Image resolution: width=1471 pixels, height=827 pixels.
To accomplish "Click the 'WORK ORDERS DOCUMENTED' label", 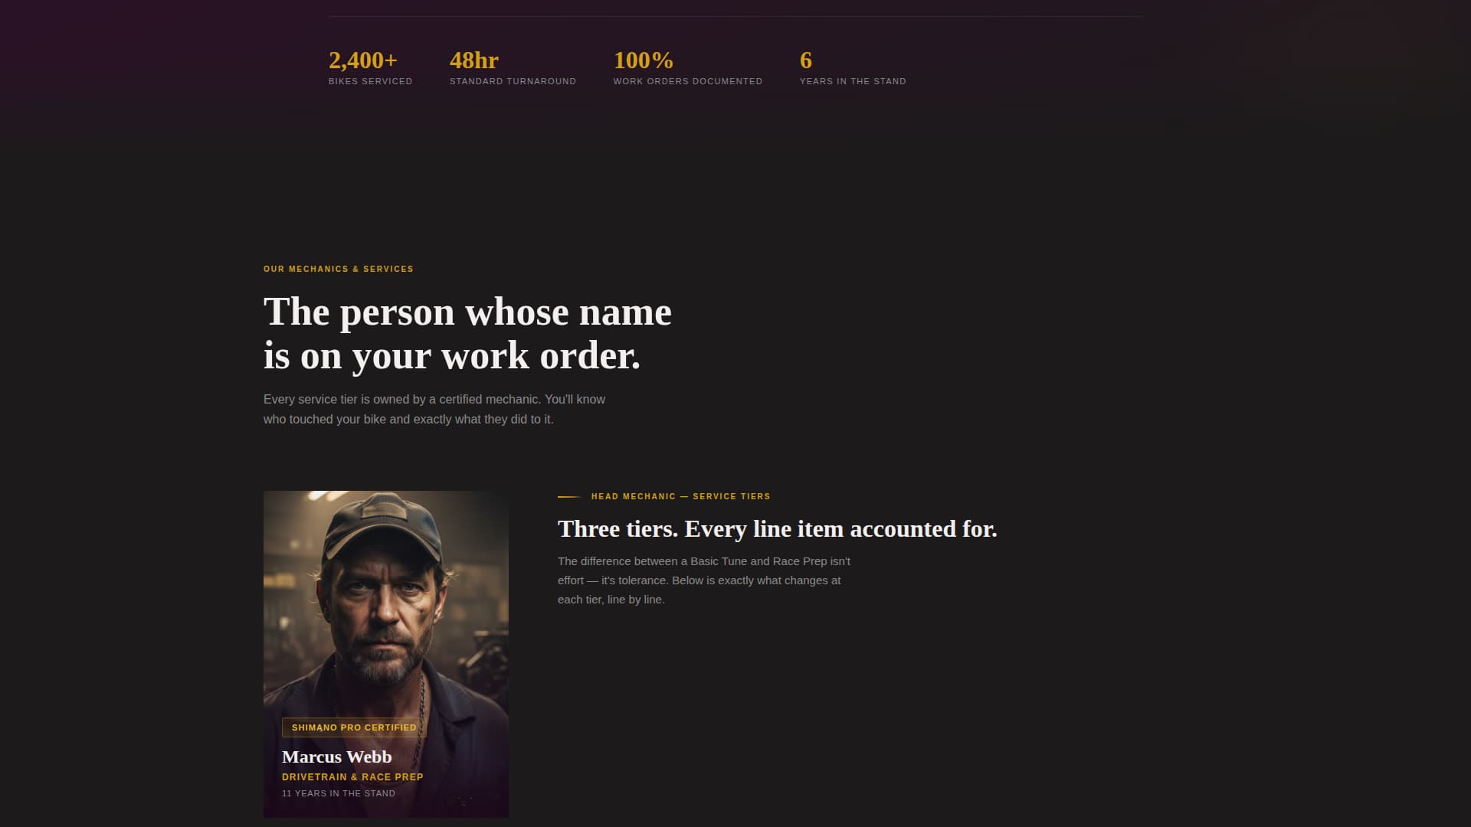I will (688, 81).
